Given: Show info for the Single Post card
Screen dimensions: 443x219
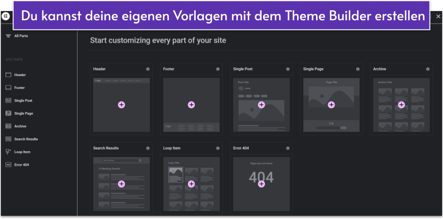Looking at the screenshot, I should click(287, 69).
